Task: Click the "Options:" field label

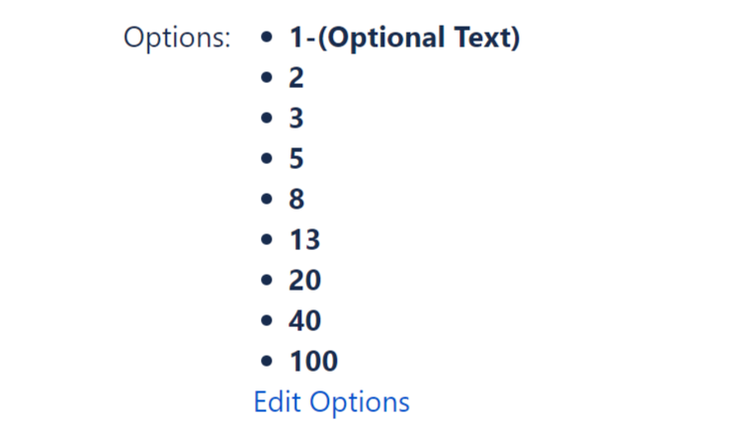Action: click(x=177, y=39)
